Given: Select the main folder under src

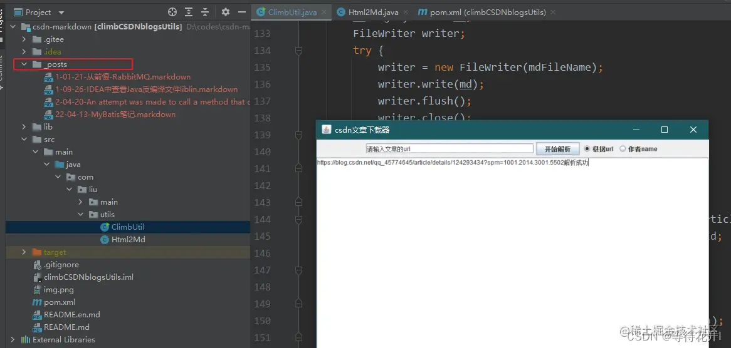Looking at the screenshot, I should pos(64,152).
